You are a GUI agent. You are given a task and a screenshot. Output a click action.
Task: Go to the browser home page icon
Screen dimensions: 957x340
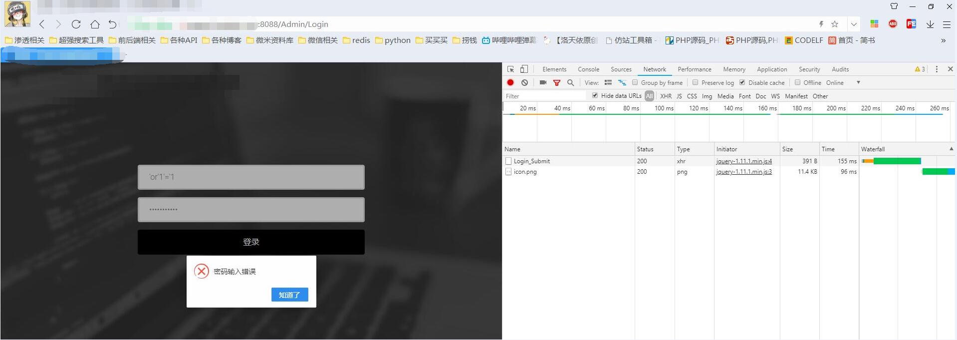(95, 24)
